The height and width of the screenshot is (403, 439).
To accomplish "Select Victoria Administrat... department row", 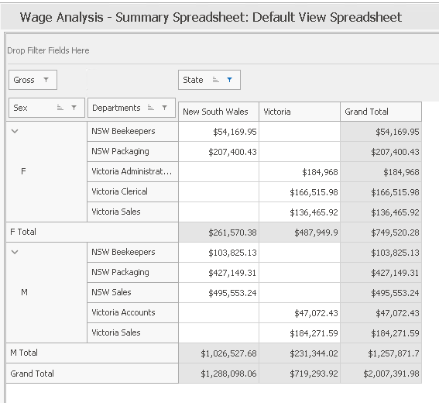I will [132, 171].
